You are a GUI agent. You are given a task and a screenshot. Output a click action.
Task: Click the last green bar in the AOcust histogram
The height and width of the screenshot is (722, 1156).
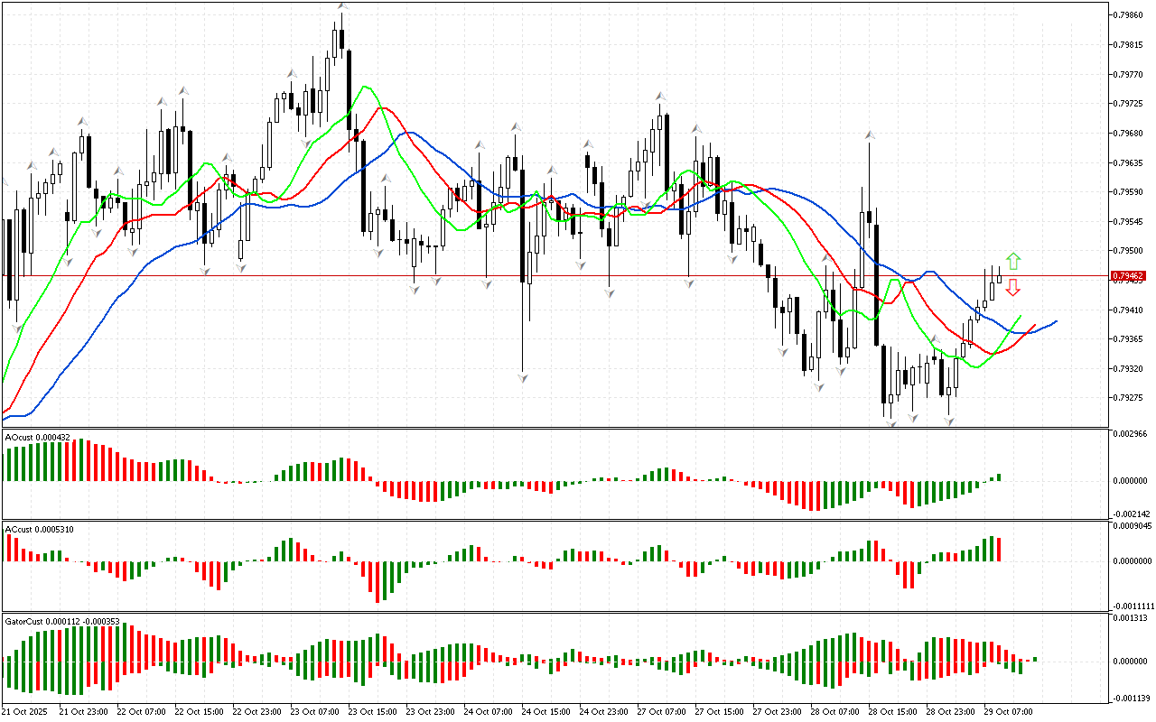pyautogui.click(x=999, y=477)
